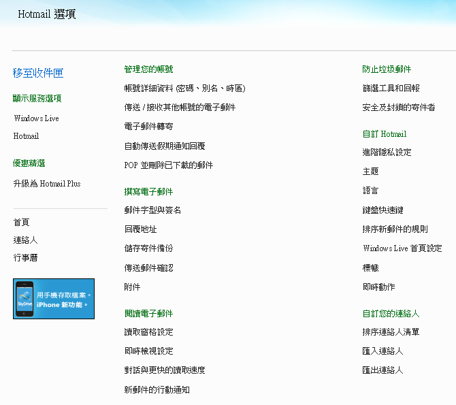Image resolution: width=456 pixels, height=405 pixels.
Task: Open POP 並刪除已下載的郵件
Action: click(169, 165)
